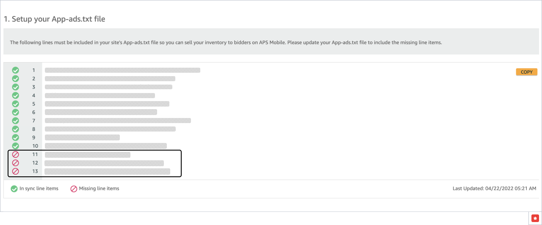Click the green check icon on line 5
Viewport: 542px width, 225px height.
15,104
